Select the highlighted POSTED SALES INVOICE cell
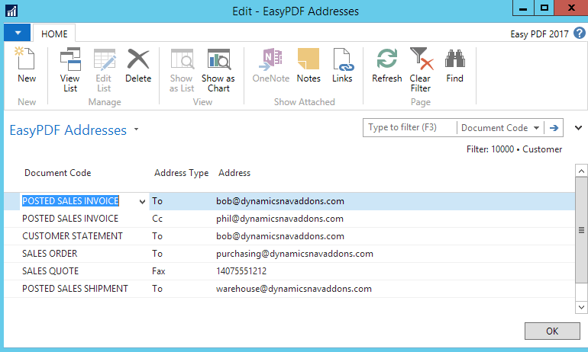Screen dimensions: 588x352 tap(70, 201)
